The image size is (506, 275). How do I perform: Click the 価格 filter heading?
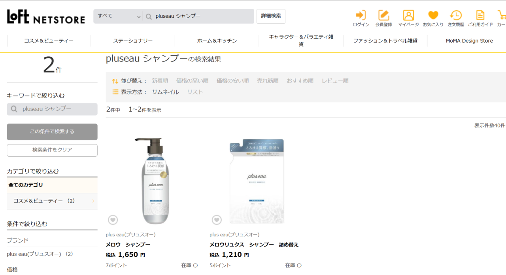pos(12,270)
